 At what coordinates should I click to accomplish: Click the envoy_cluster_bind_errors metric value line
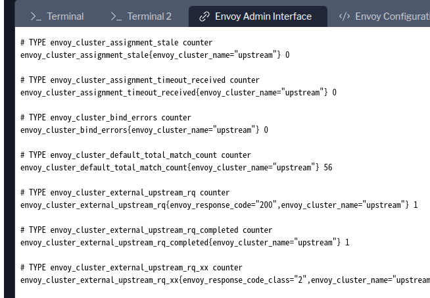click(x=144, y=130)
